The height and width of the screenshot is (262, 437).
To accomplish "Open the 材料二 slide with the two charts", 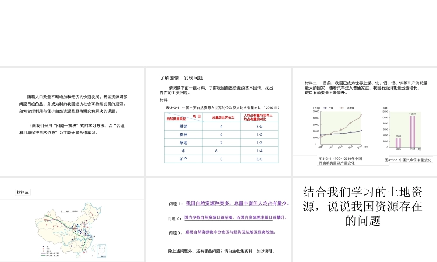I will (x=365, y=121).
